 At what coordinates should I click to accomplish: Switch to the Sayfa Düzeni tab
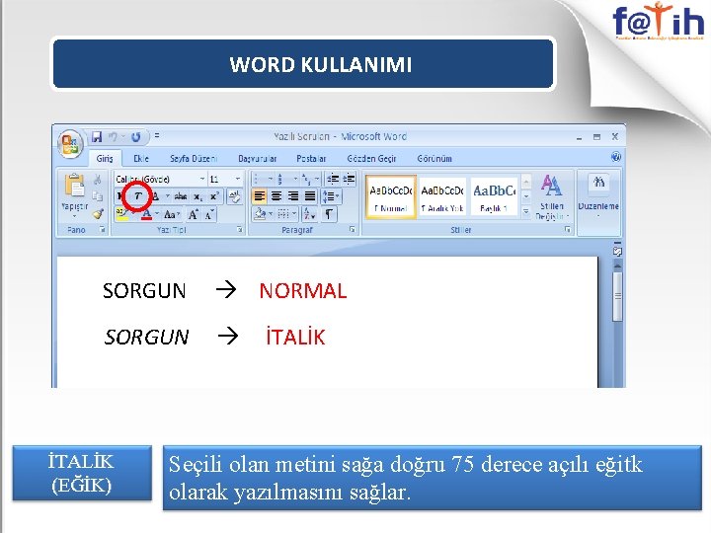[194, 159]
